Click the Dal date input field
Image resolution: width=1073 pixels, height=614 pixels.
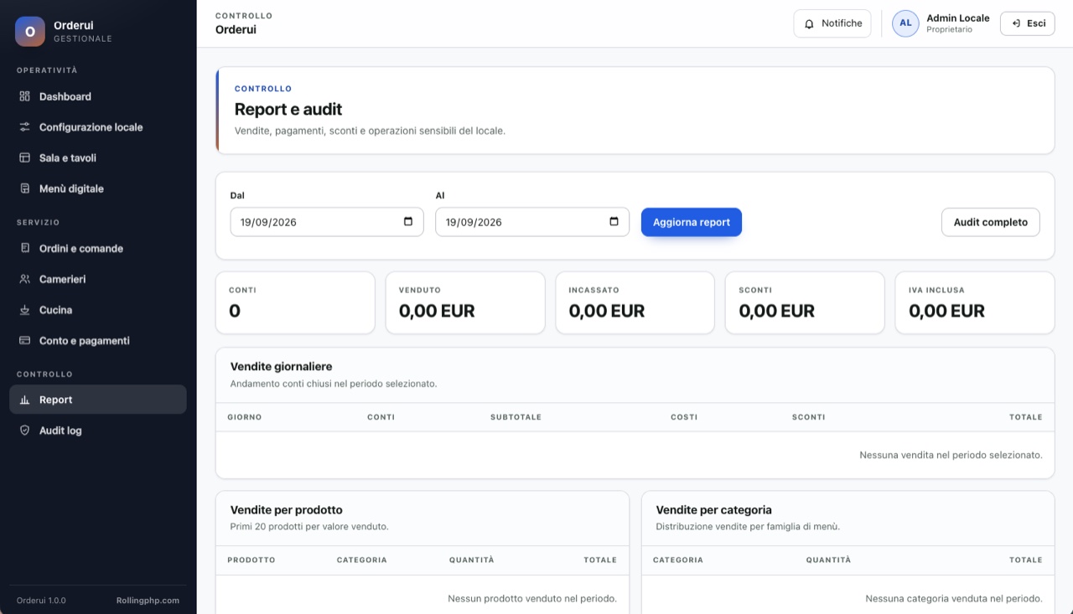tap(327, 222)
